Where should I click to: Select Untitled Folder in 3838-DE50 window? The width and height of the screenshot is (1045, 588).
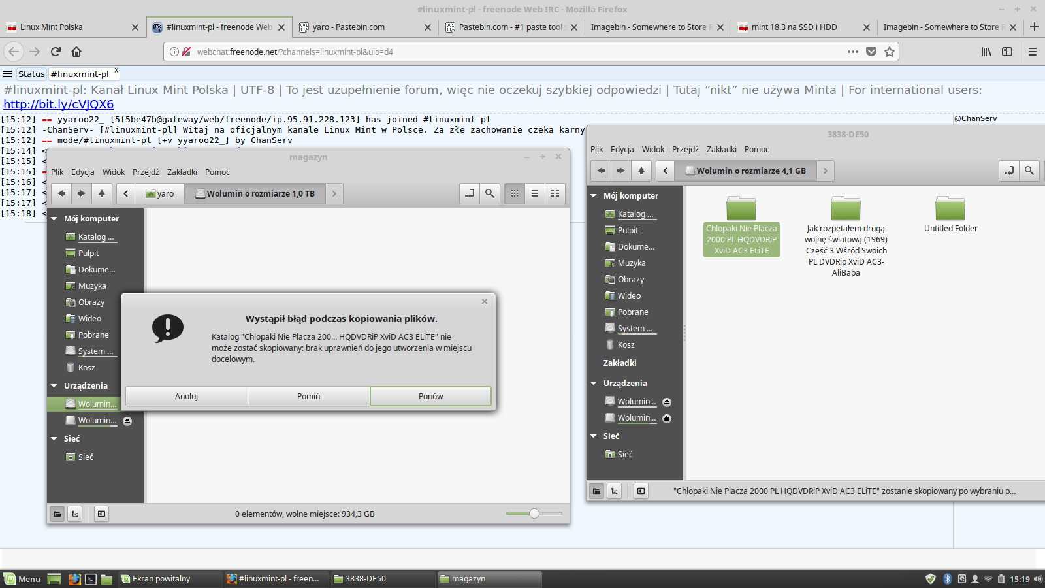coord(950,214)
